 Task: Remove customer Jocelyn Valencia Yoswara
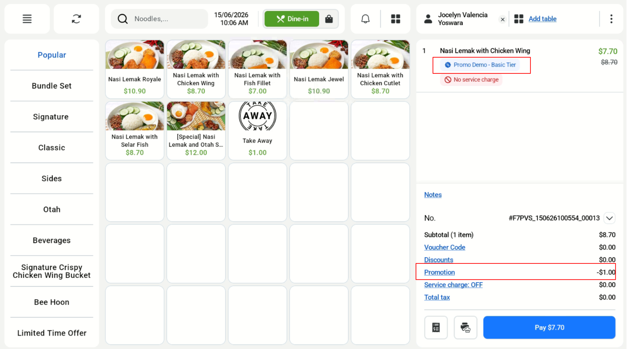(502, 19)
